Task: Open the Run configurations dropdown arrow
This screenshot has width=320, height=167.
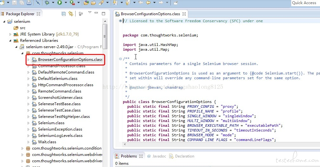Action: (66, 3)
